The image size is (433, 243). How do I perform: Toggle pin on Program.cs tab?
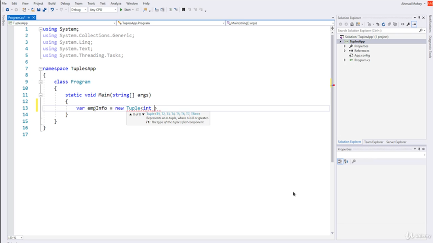coord(29,18)
